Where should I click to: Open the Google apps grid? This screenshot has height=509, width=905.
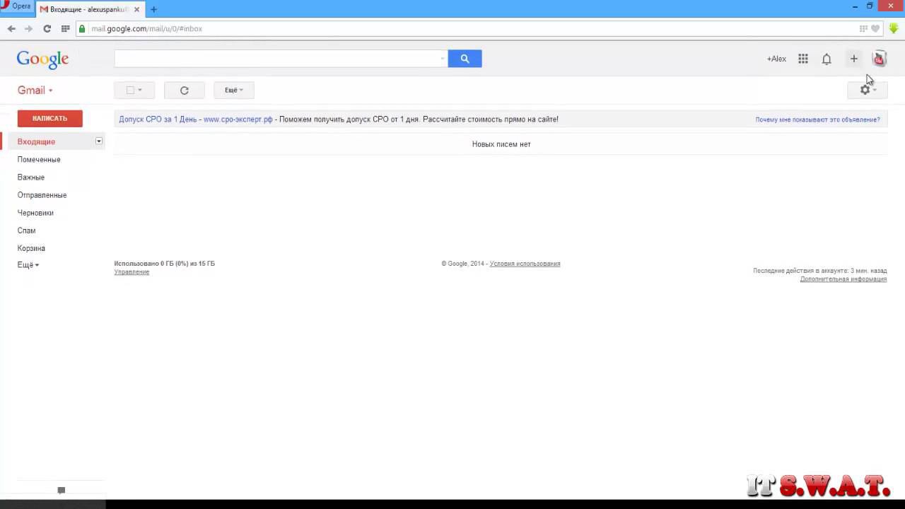pyautogui.click(x=803, y=59)
